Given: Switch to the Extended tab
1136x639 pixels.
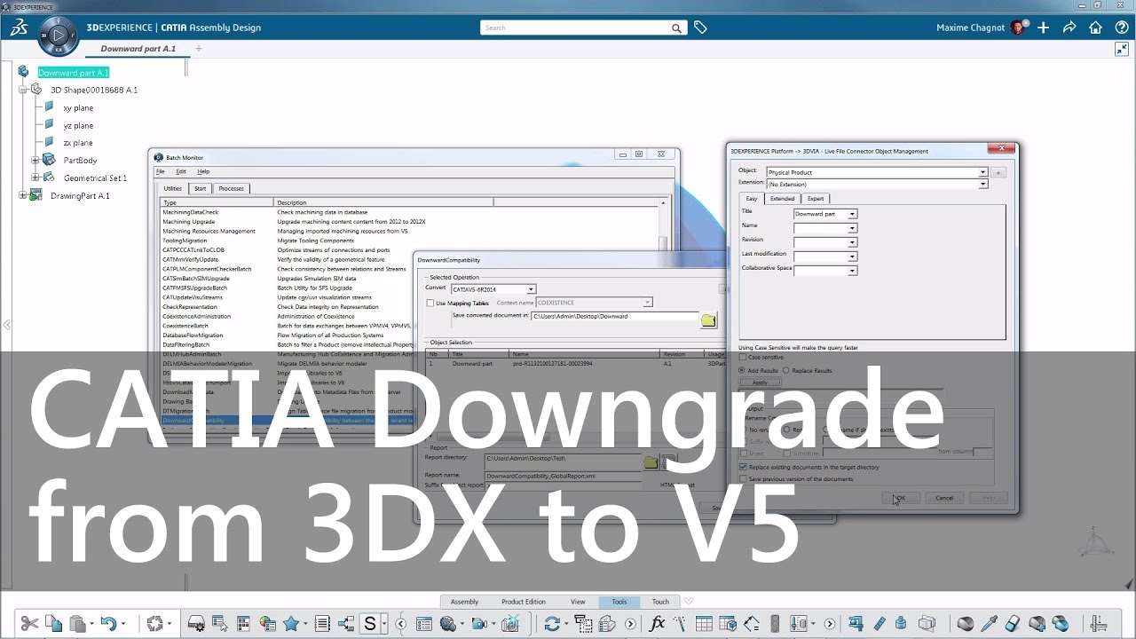Looking at the screenshot, I should [782, 199].
